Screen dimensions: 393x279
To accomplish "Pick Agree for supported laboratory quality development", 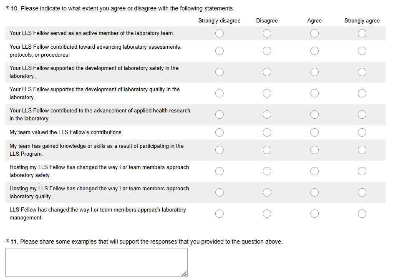I will pos(315,93).
